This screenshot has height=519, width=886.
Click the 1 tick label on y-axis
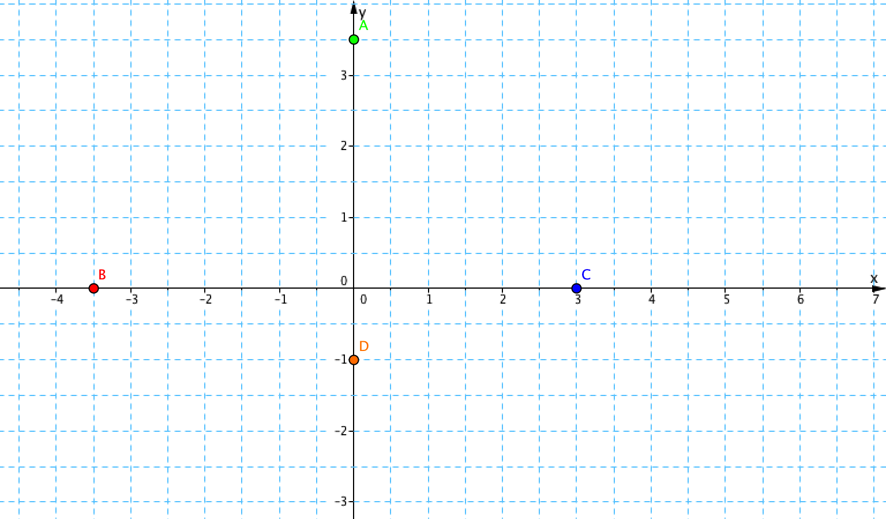343,218
